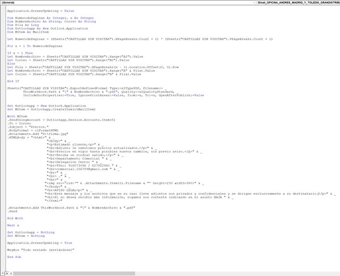
Task: Click 'Adjunto le remitimos precios actualizados' line
Action: [x=101, y=148]
